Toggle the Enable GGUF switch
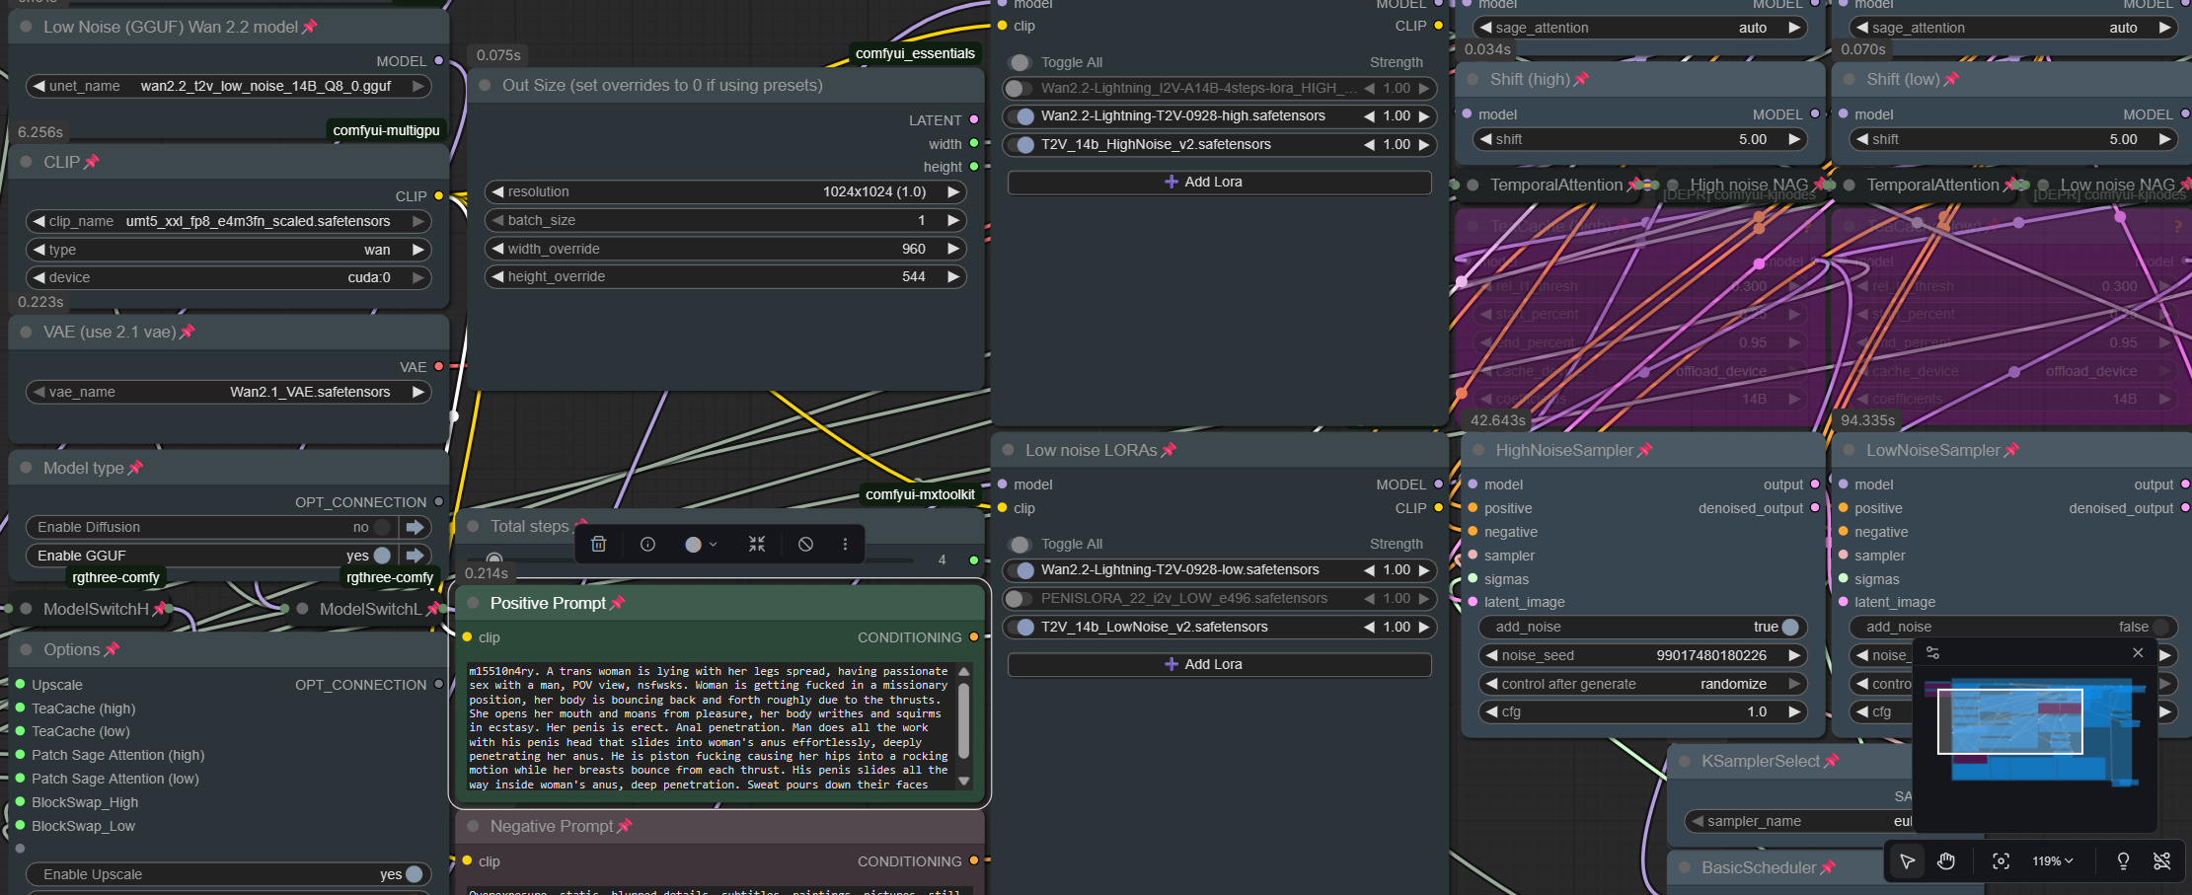This screenshot has height=895, width=2192. (383, 556)
